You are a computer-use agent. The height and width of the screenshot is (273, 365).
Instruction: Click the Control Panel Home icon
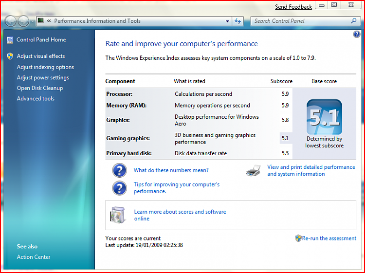(10, 40)
